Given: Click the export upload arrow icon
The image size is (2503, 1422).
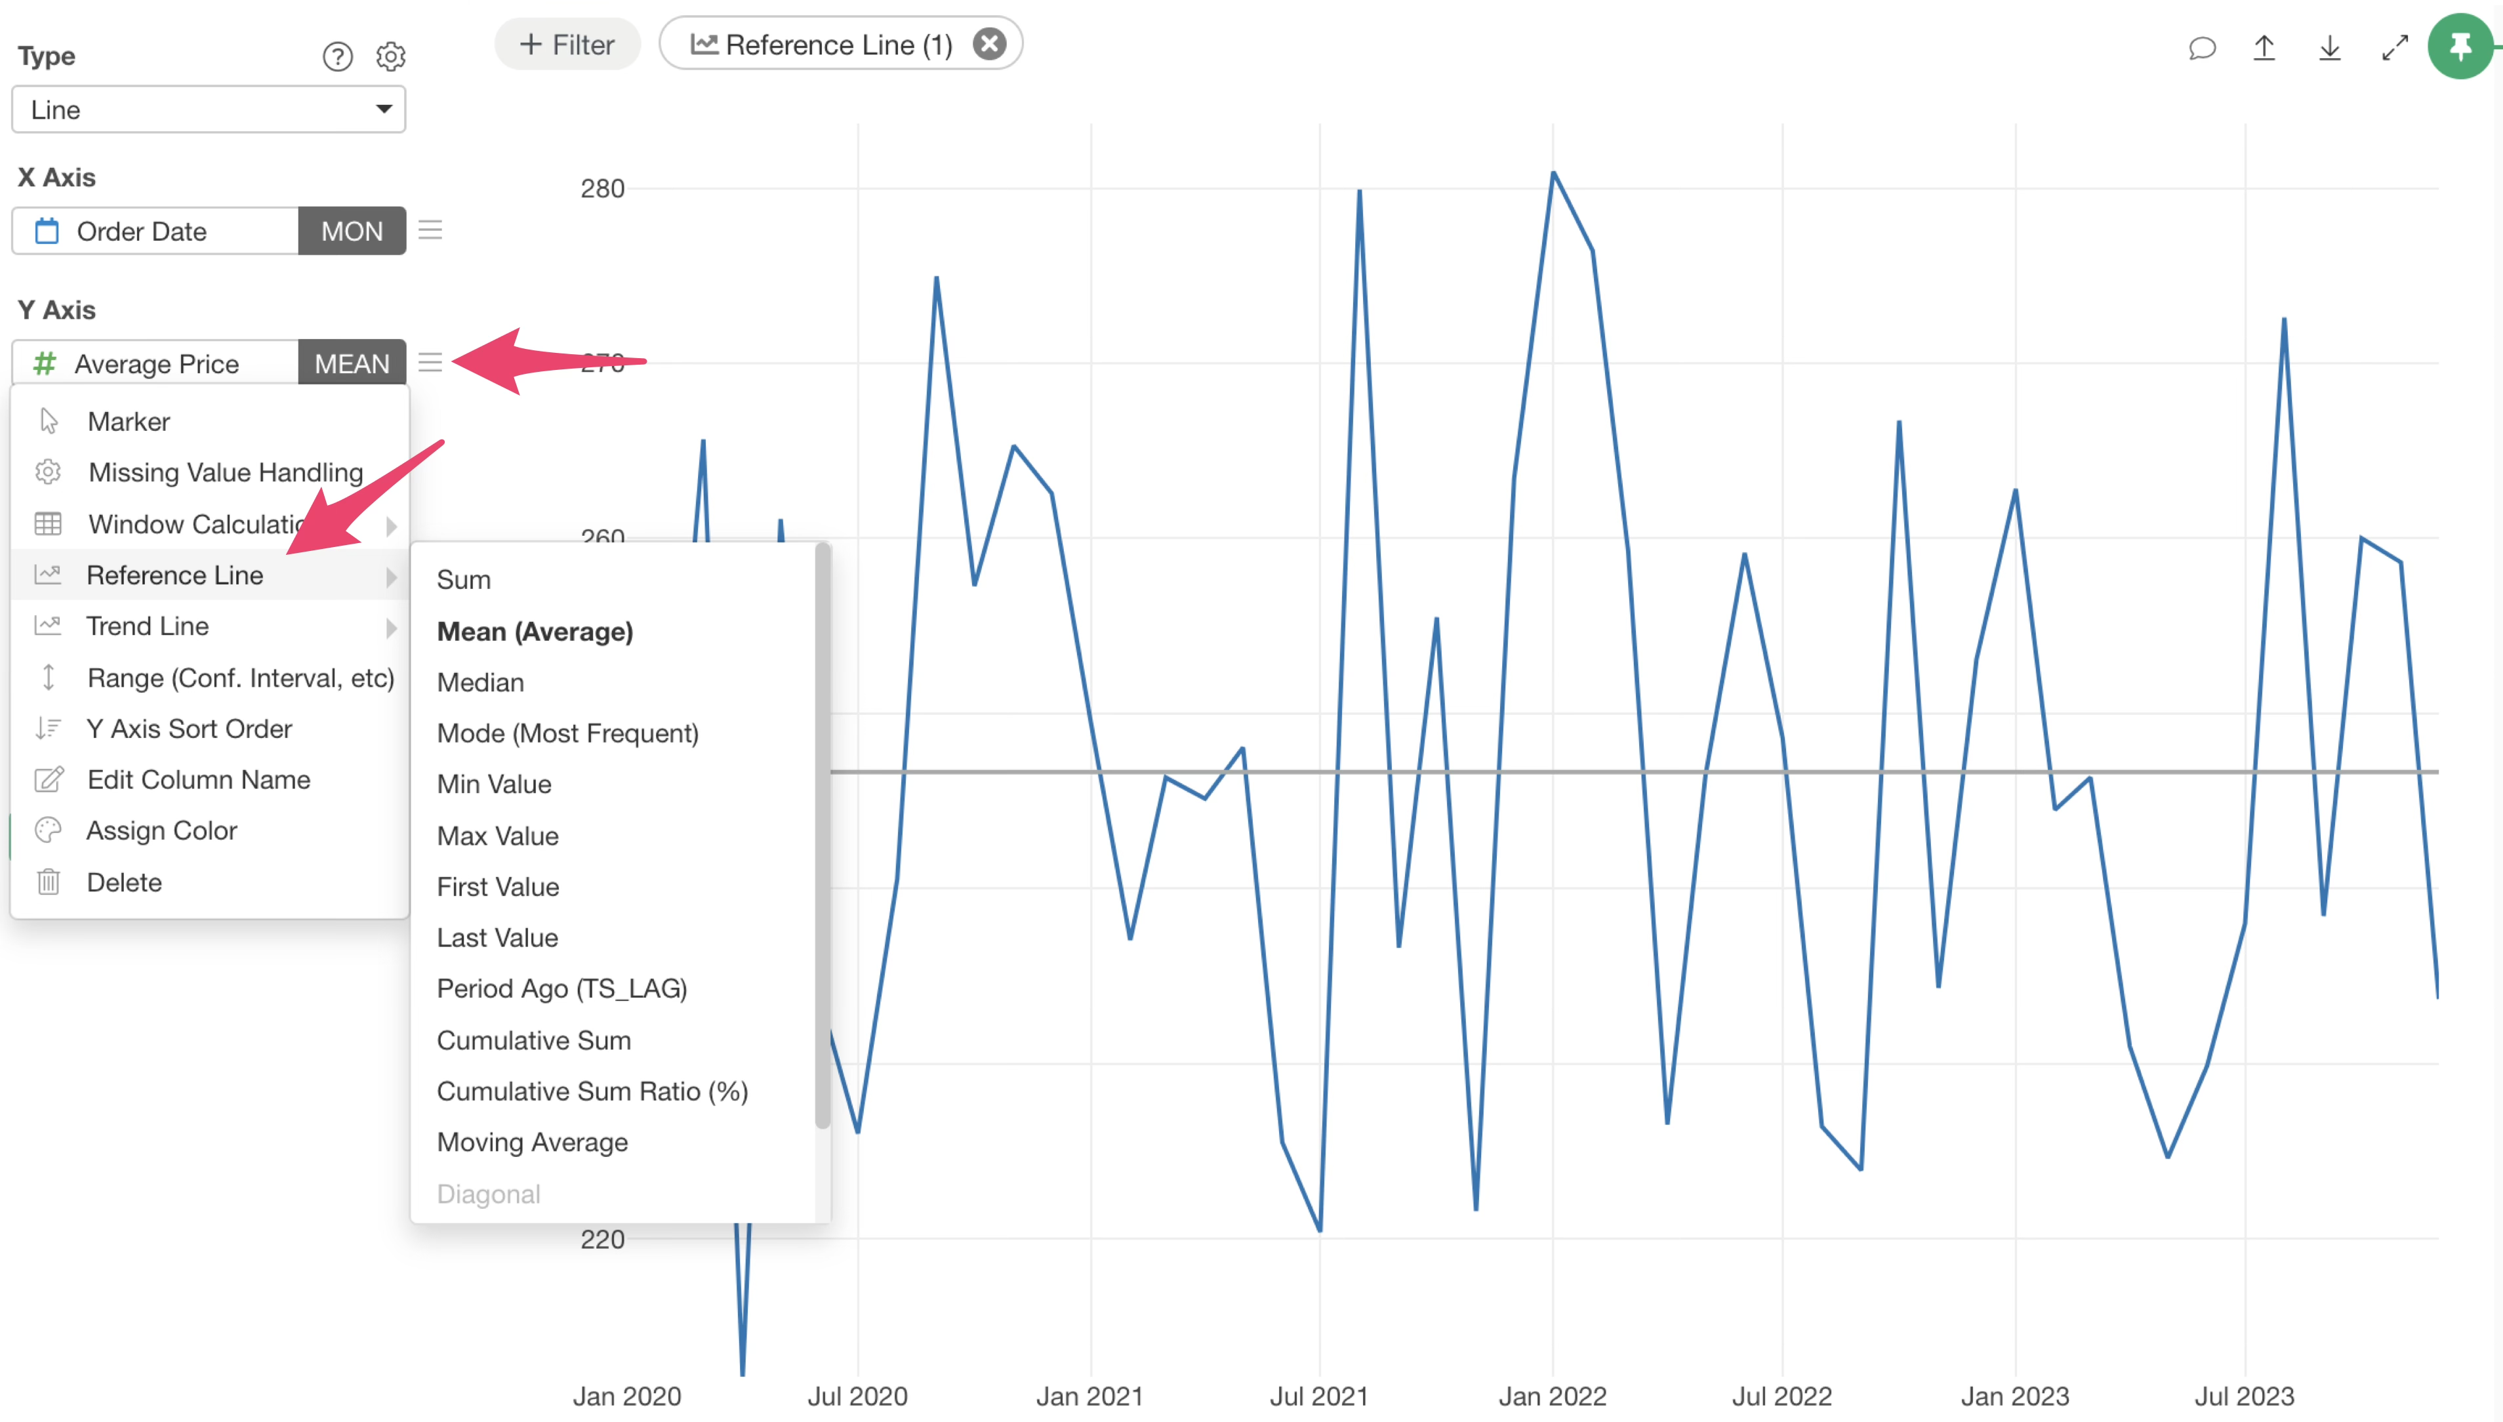Looking at the screenshot, I should 2264,48.
